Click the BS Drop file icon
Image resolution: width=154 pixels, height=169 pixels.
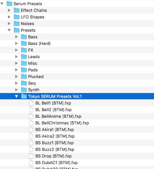coord(31,156)
